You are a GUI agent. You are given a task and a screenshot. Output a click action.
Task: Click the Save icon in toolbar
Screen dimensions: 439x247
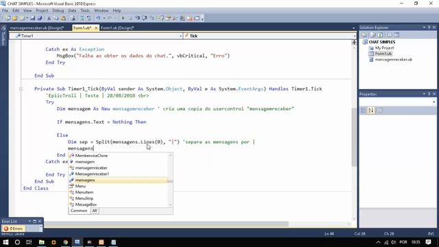[33, 19]
